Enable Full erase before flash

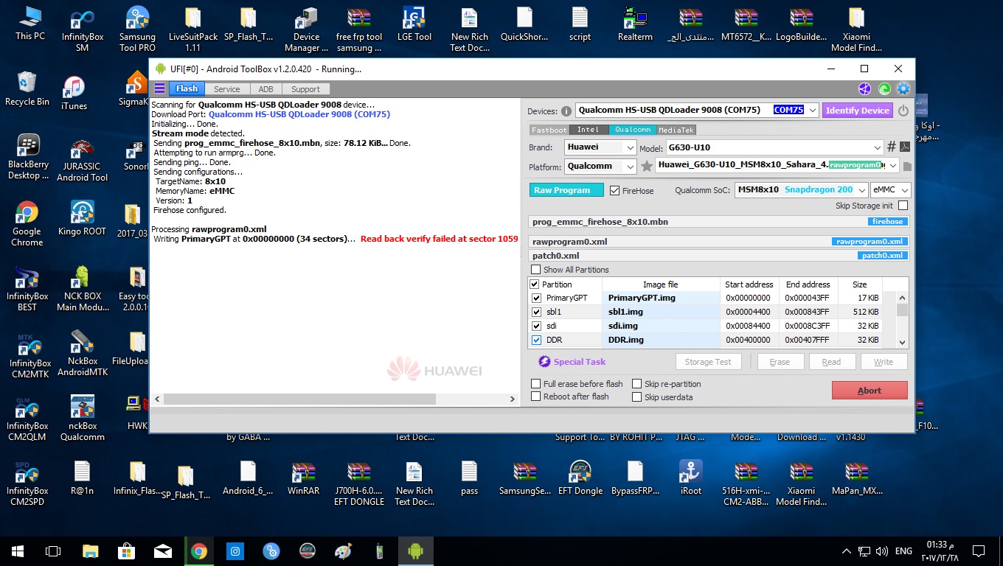[x=536, y=384]
